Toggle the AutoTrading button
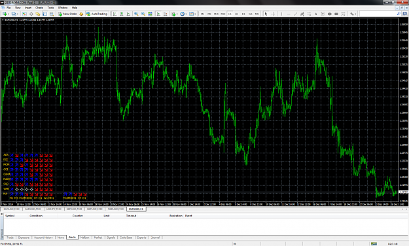Viewport: 409px width, 246px height. pos(97,14)
